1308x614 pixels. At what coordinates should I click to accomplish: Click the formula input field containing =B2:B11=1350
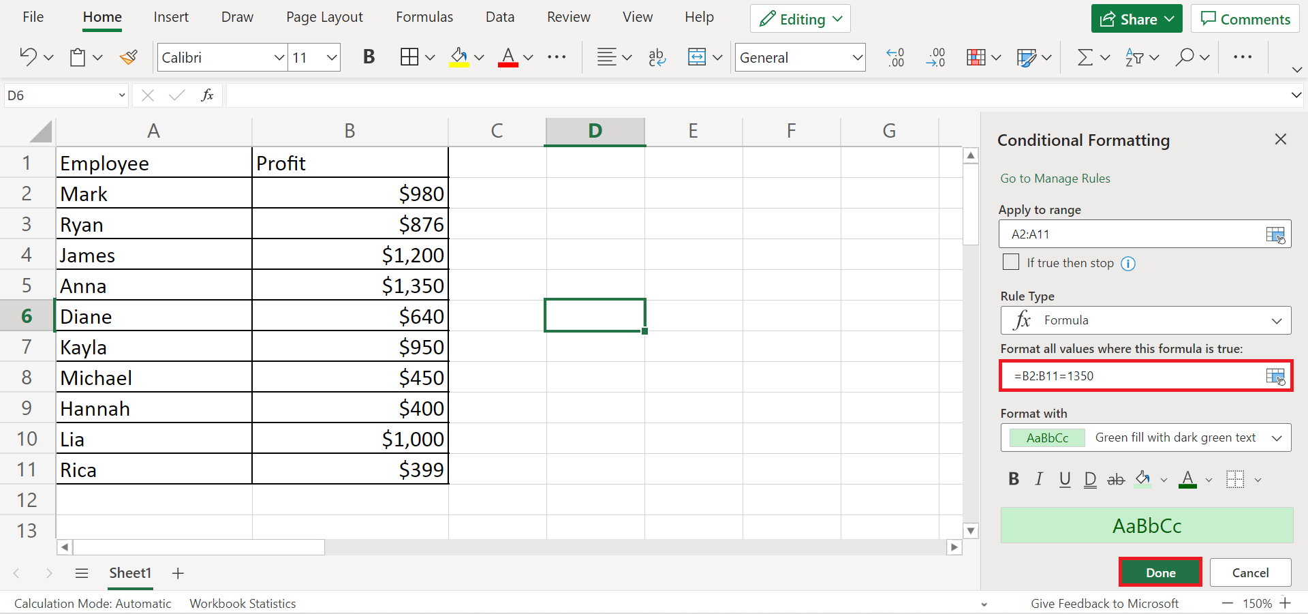(1131, 376)
